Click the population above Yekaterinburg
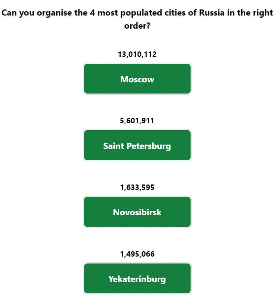275x307 pixels. pos(137,254)
